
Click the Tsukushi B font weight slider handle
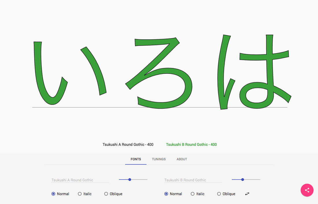tap(243, 180)
